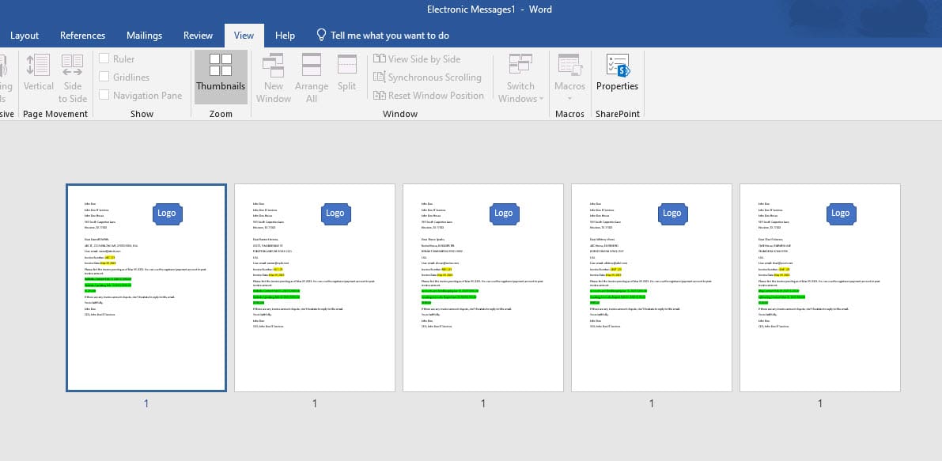Screen dimensions: 942x461
Task: Click the Electronic Messages1 - Word title
Action: [489, 9]
